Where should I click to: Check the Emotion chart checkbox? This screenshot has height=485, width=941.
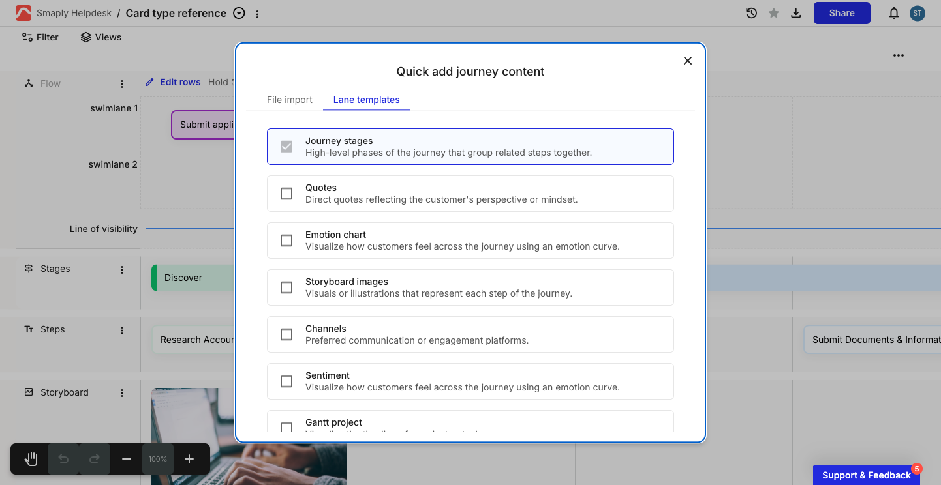pos(286,241)
